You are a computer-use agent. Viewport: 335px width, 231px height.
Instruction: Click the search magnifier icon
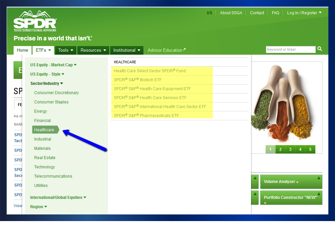click(319, 49)
